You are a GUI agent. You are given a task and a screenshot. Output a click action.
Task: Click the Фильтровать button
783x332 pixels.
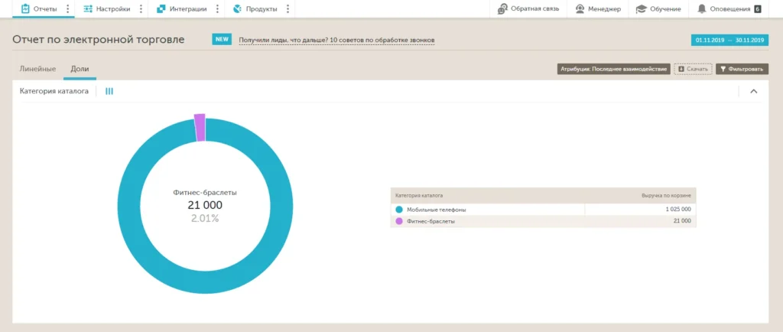point(742,69)
